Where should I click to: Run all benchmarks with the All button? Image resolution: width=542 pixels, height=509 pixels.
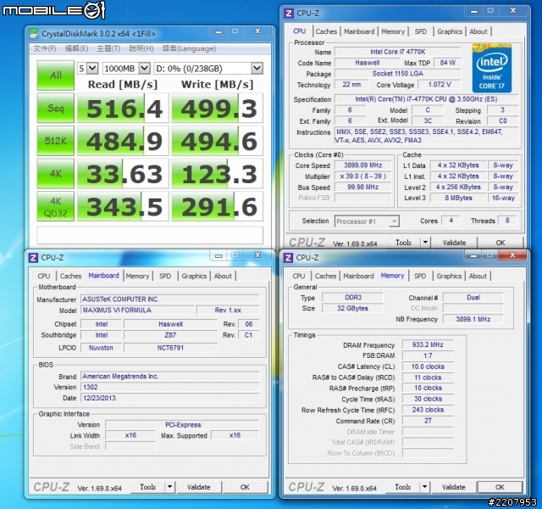click(56, 76)
